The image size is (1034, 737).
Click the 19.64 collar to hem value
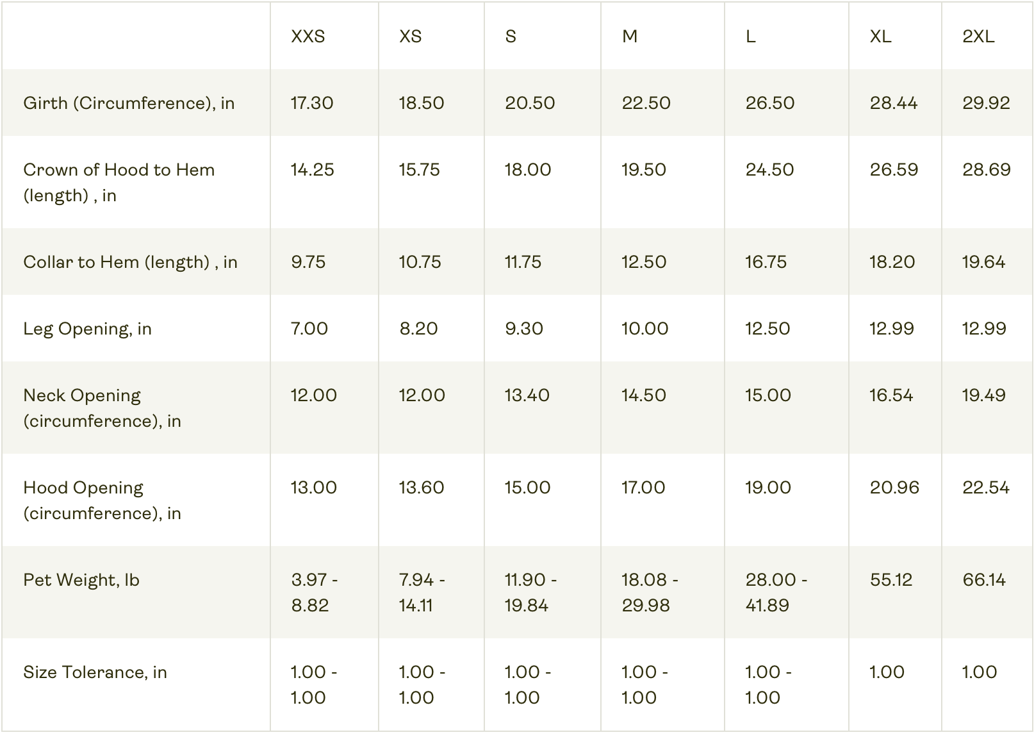click(983, 262)
